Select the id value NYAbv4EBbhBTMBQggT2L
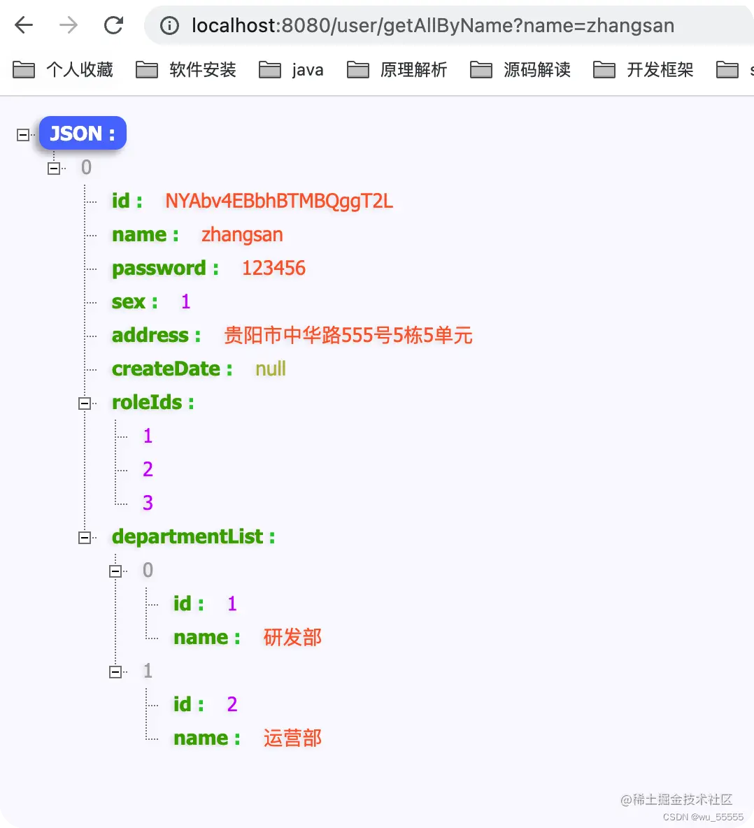The height and width of the screenshot is (828, 754). pos(278,201)
